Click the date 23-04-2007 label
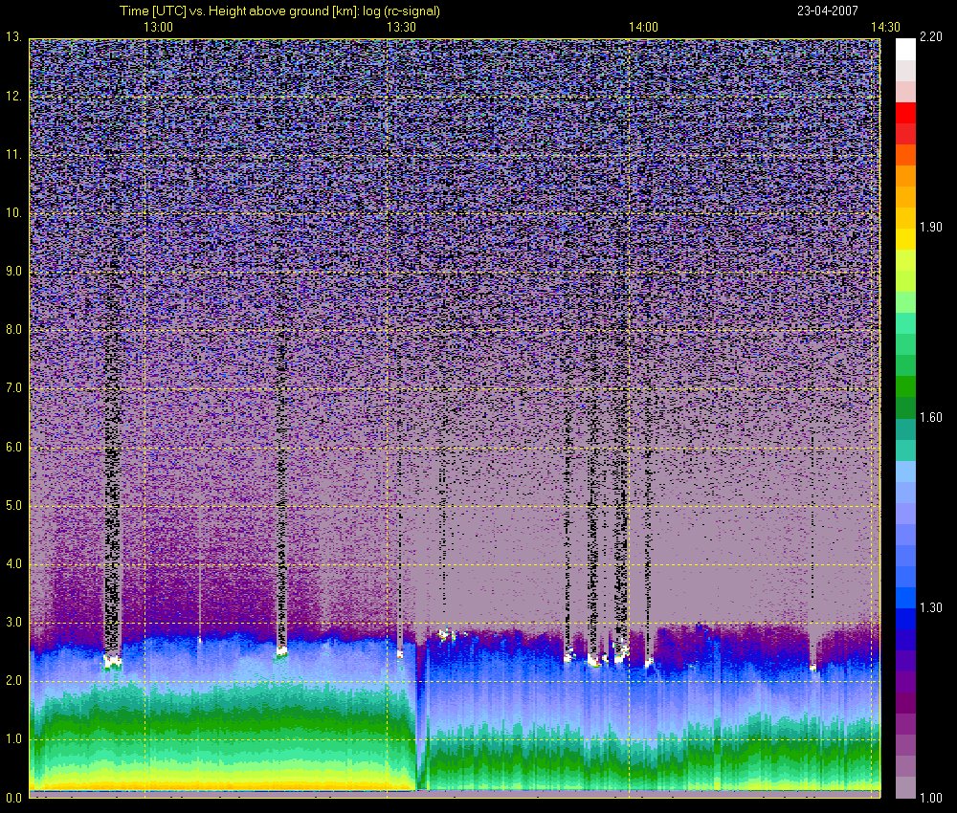 tap(827, 11)
